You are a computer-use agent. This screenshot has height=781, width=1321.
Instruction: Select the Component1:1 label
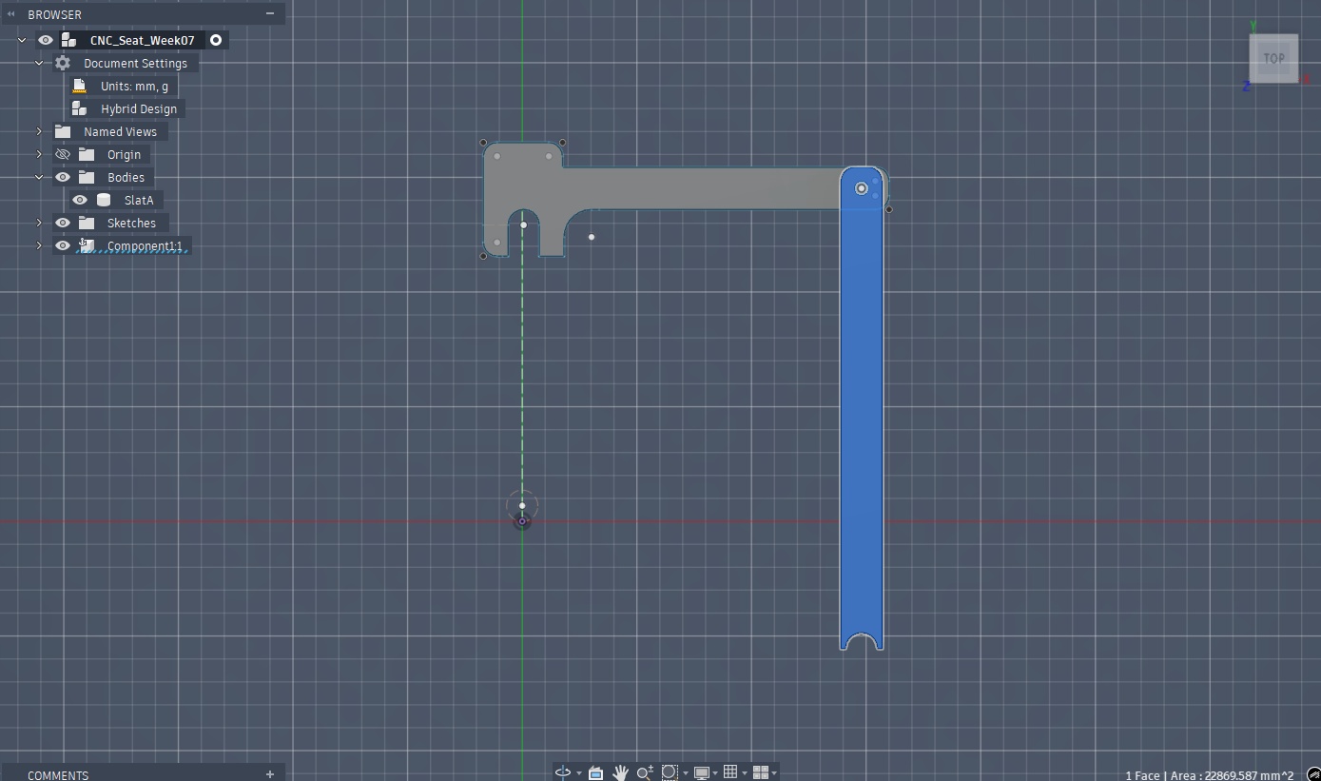(145, 245)
